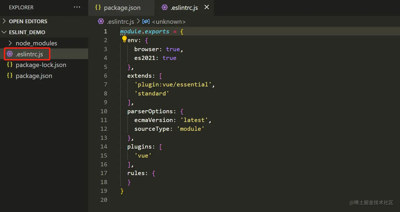Click line number 20 in the gutter

pyautogui.click(x=104, y=200)
